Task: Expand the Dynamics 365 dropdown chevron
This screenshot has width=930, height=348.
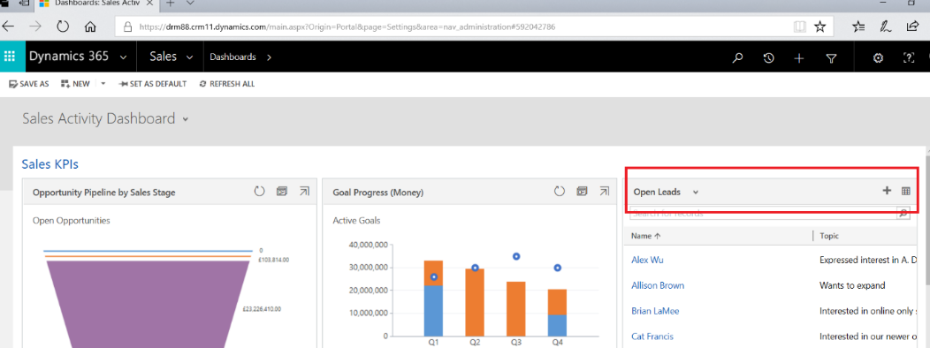Action: [x=124, y=57]
